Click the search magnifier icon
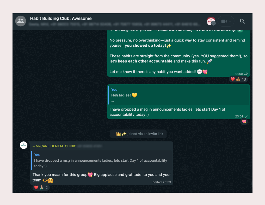The image size is (265, 205). [242, 21]
